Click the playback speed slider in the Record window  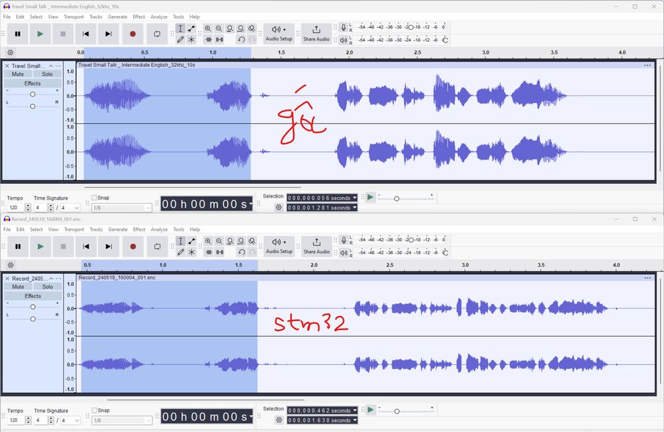click(x=405, y=410)
